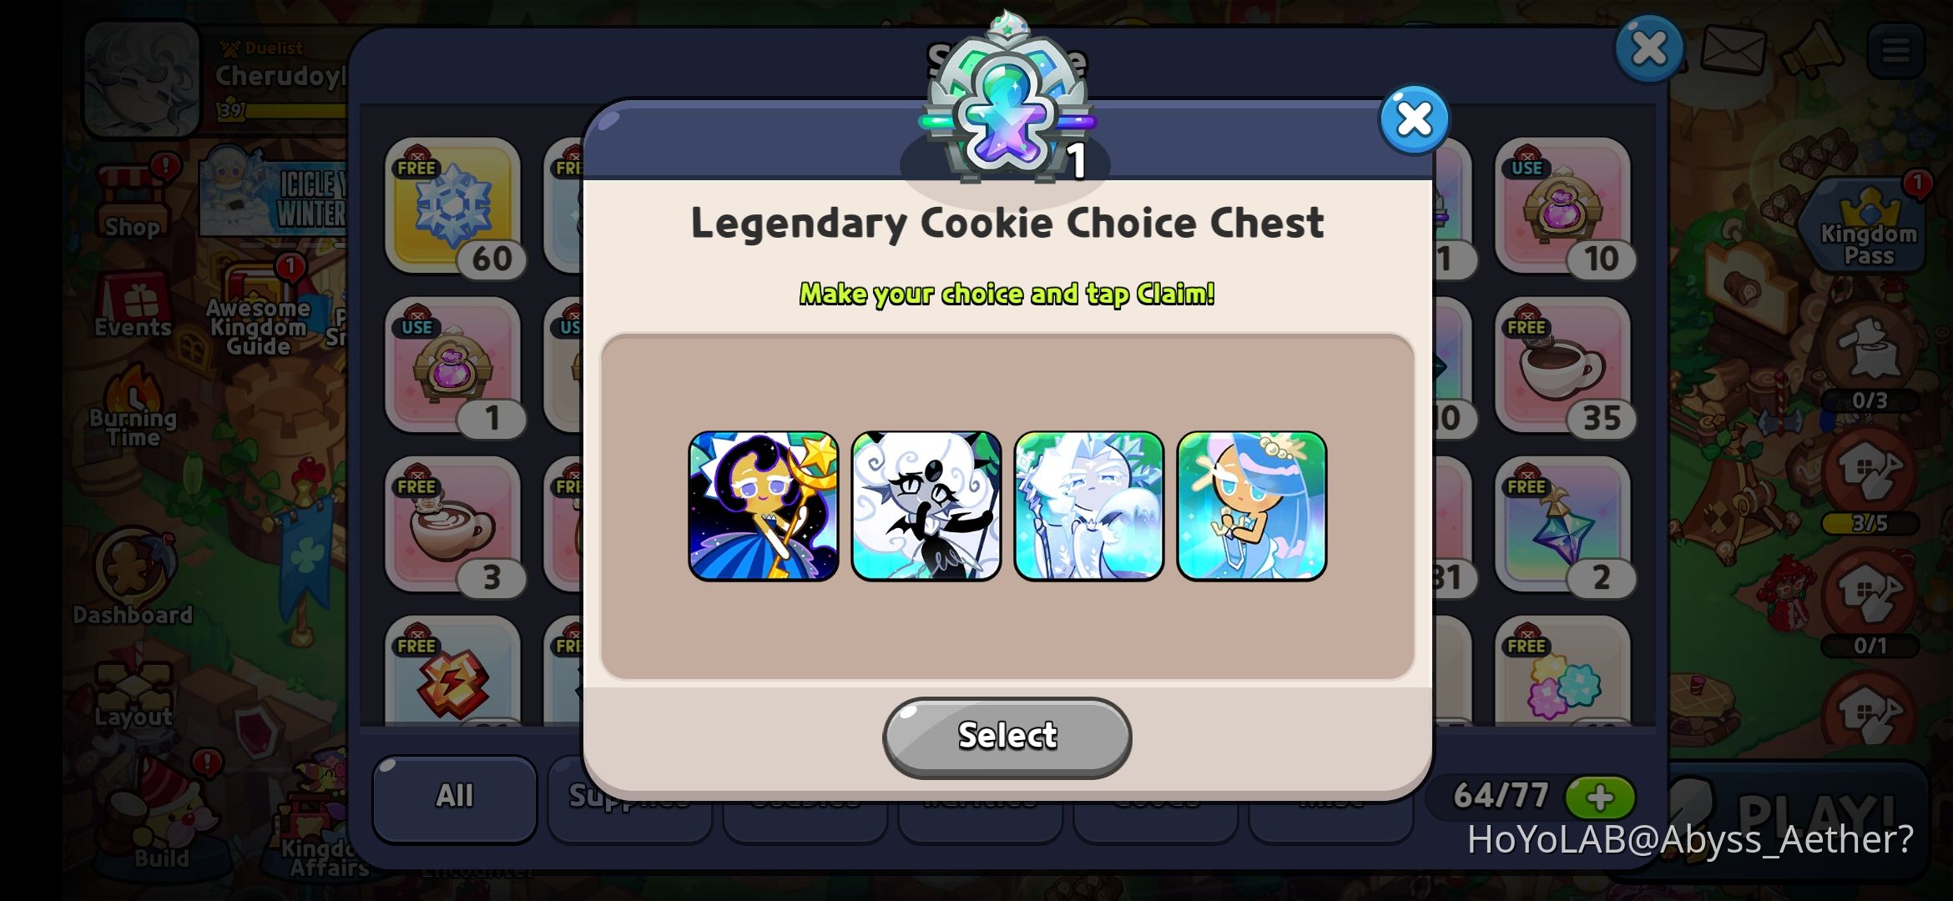Open the mail envelope icon
Viewport: 1953px width, 901px height.
1733,50
